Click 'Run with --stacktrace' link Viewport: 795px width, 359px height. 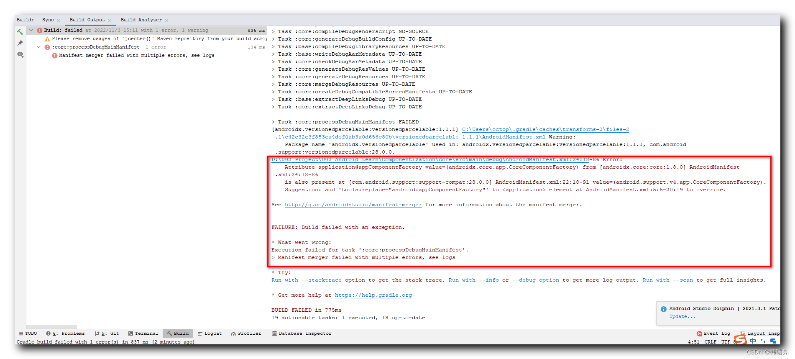[306, 280]
